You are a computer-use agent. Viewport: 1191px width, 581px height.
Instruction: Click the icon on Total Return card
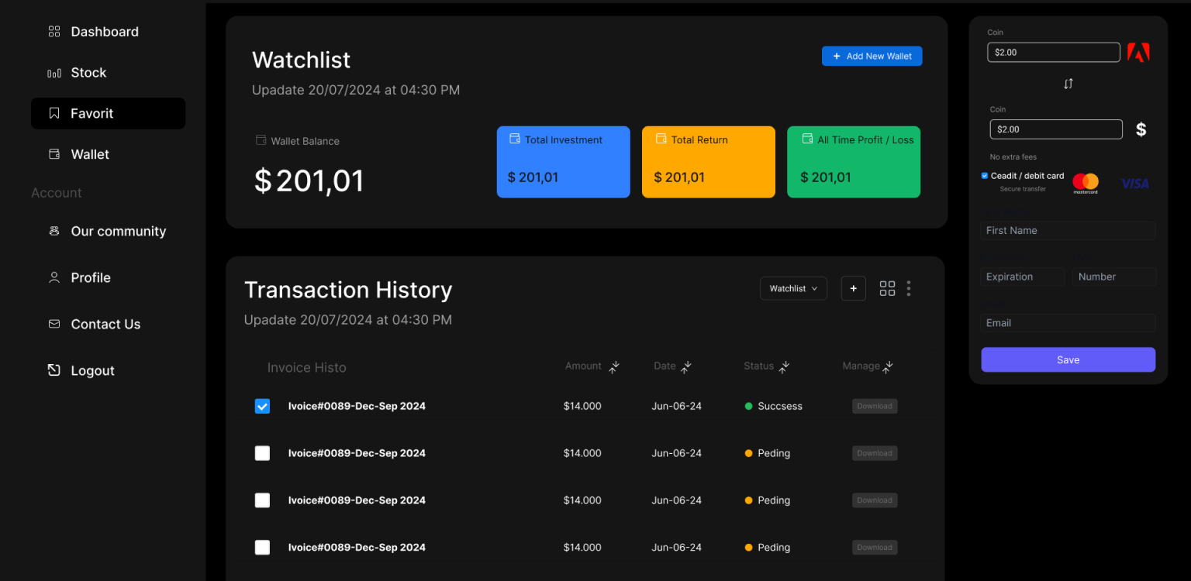(x=661, y=139)
